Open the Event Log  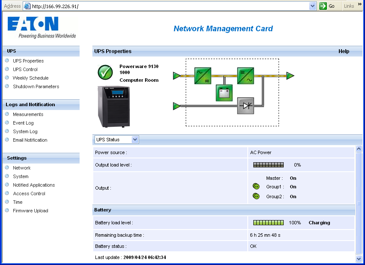[23, 123]
